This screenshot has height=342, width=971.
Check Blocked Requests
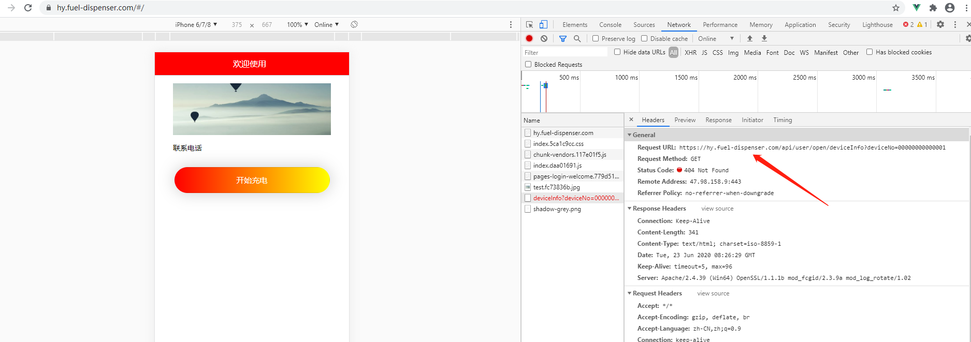(528, 64)
